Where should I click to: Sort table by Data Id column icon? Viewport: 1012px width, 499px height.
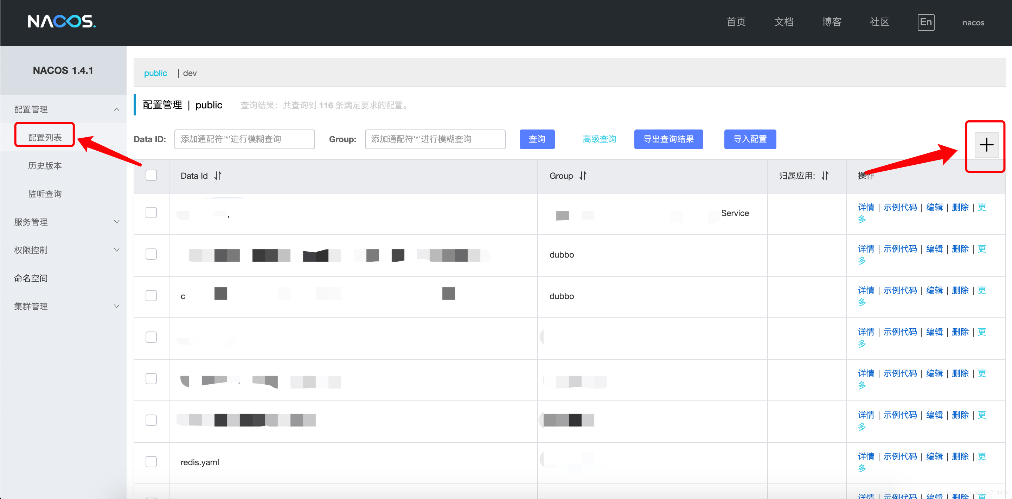(x=218, y=176)
